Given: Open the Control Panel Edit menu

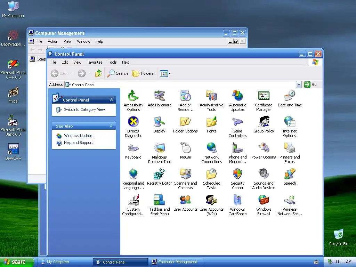Looking at the screenshot, I should 64,62.
